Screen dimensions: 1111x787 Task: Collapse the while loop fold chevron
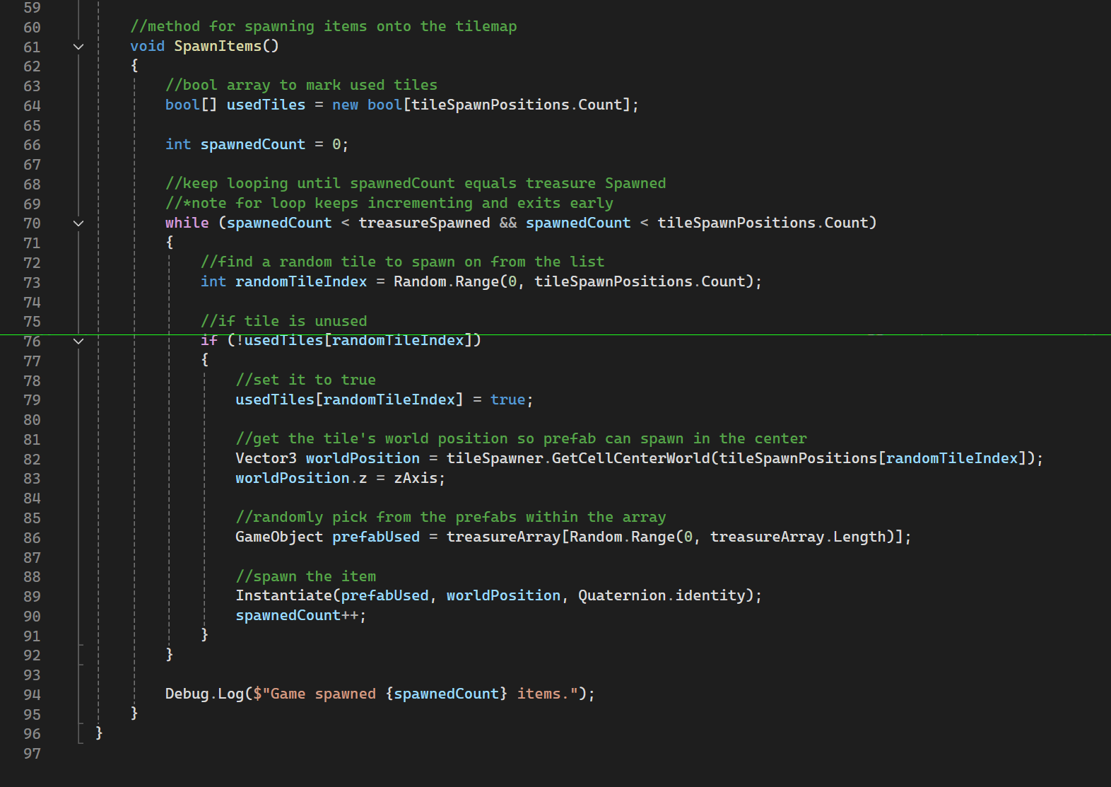(78, 223)
